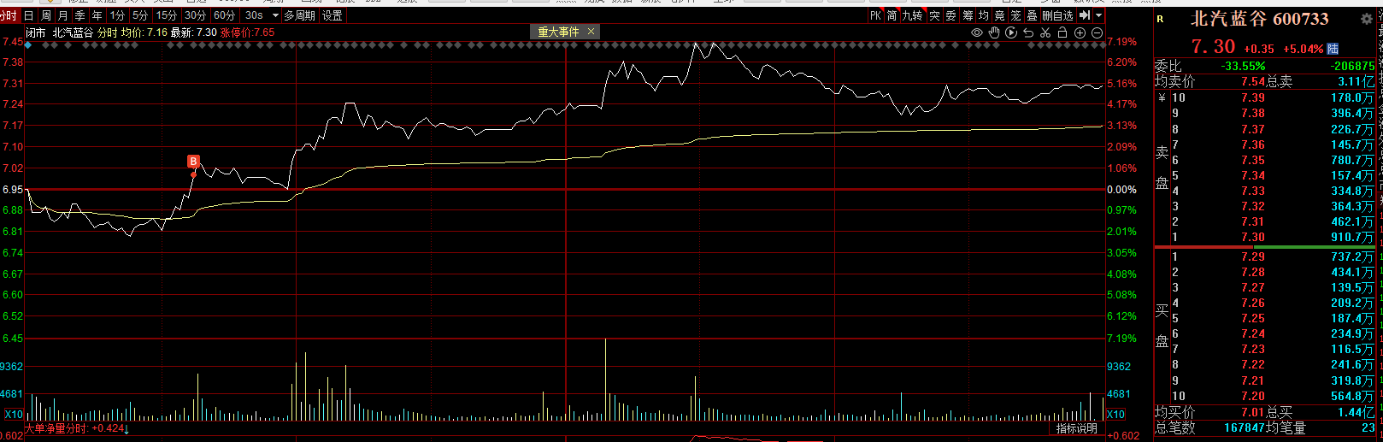
Task: Open the dropdown arrow after collapse icon
Action: point(1099,15)
